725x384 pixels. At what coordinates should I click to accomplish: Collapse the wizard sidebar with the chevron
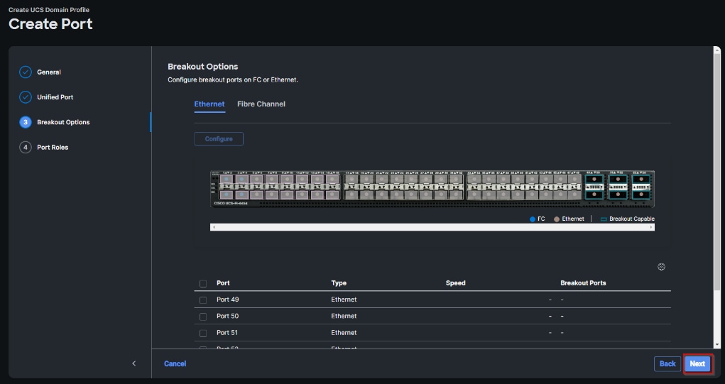click(134, 363)
